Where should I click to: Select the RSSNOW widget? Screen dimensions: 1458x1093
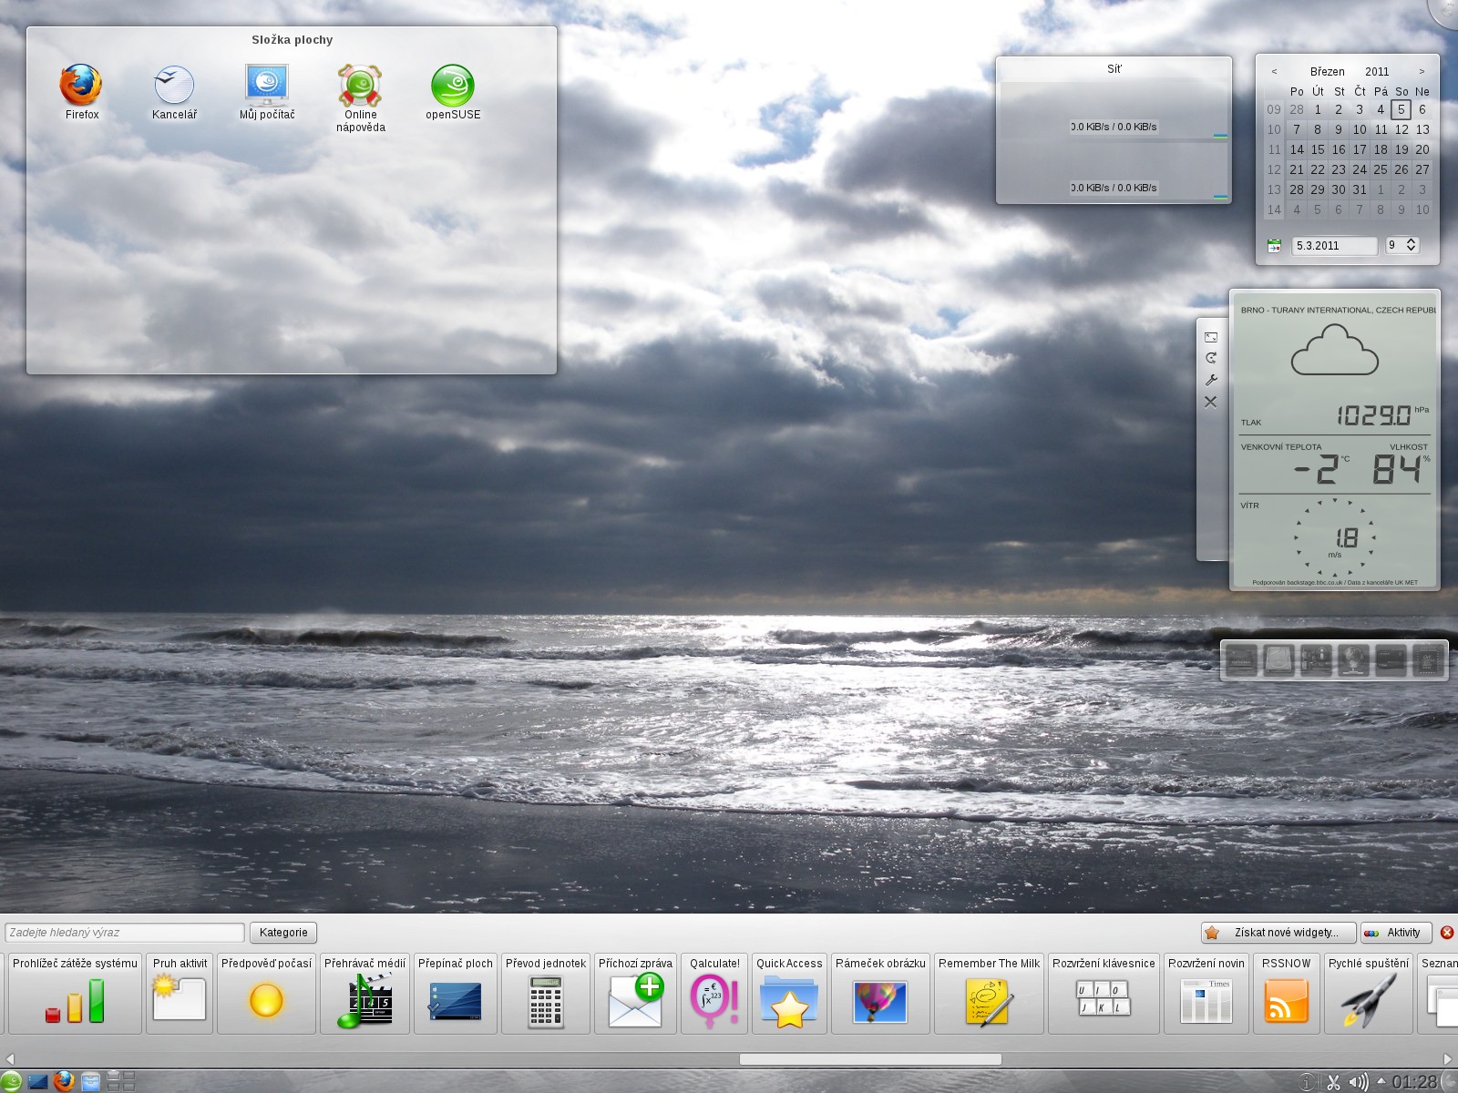coord(1286,995)
